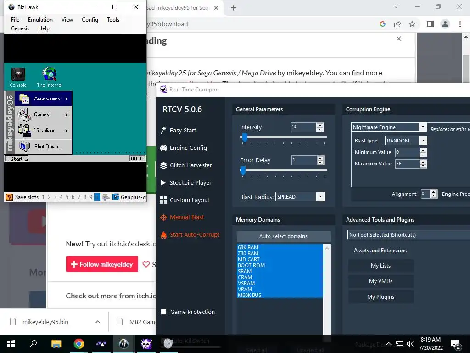Viewport: 470px width, 353px height.
Task: Click the Games joystick icon in start menu
Action: (24, 114)
